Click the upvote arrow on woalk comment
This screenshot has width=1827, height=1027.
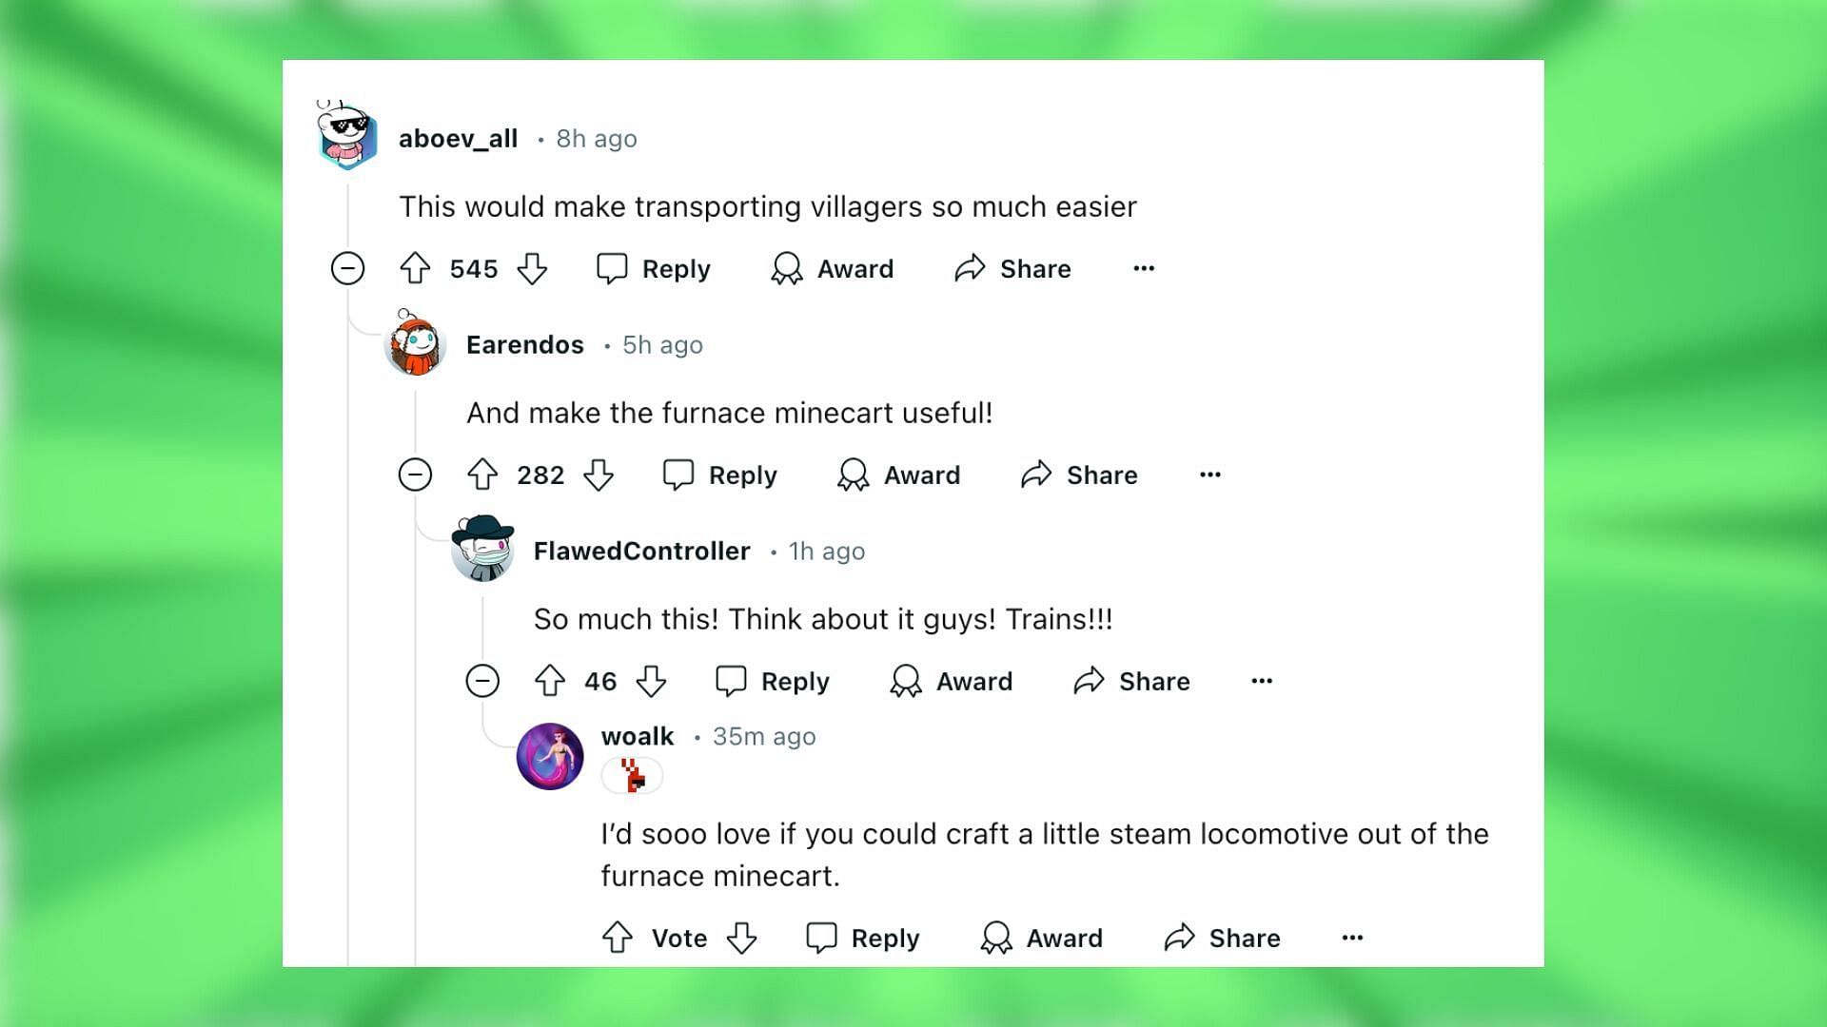[619, 937]
